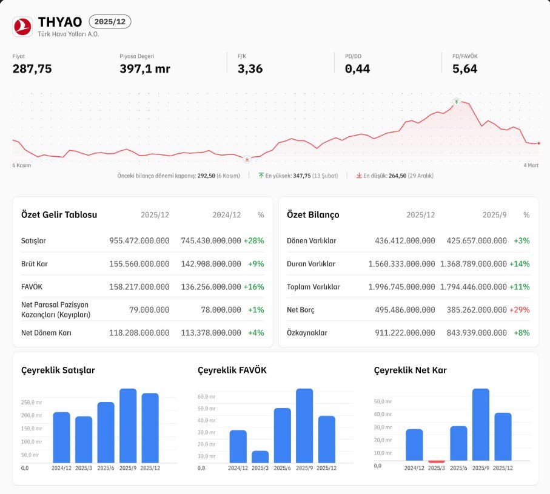Click the Özkaynaklar 911.222.000.000 value
This screenshot has height=494, width=550.
pyautogui.click(x=405, y=333)
